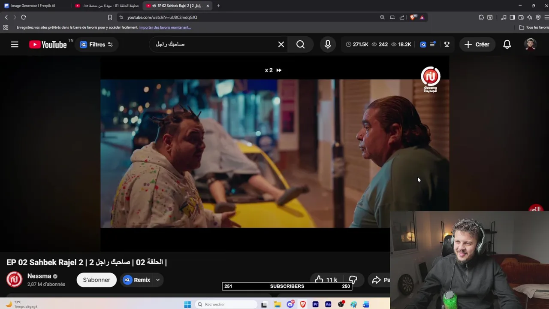
Task: Click the Nessma watermark logo on video
Action: click(x=431, y=79)
